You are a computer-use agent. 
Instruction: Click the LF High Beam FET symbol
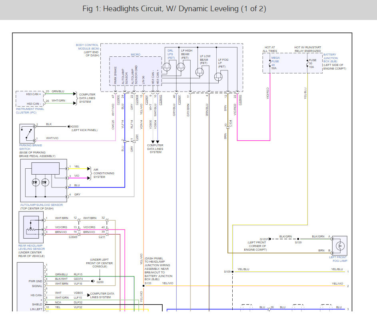point(181,67)
